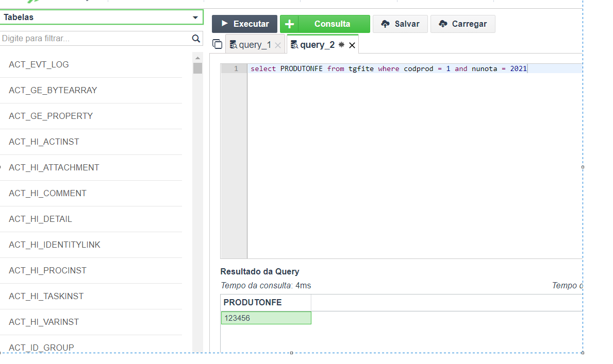Image resolution: width=613 pixels, height=364 pixels.
Task: Close the query_1 tab
Action: pyautogui.click(x=278, y=45)
